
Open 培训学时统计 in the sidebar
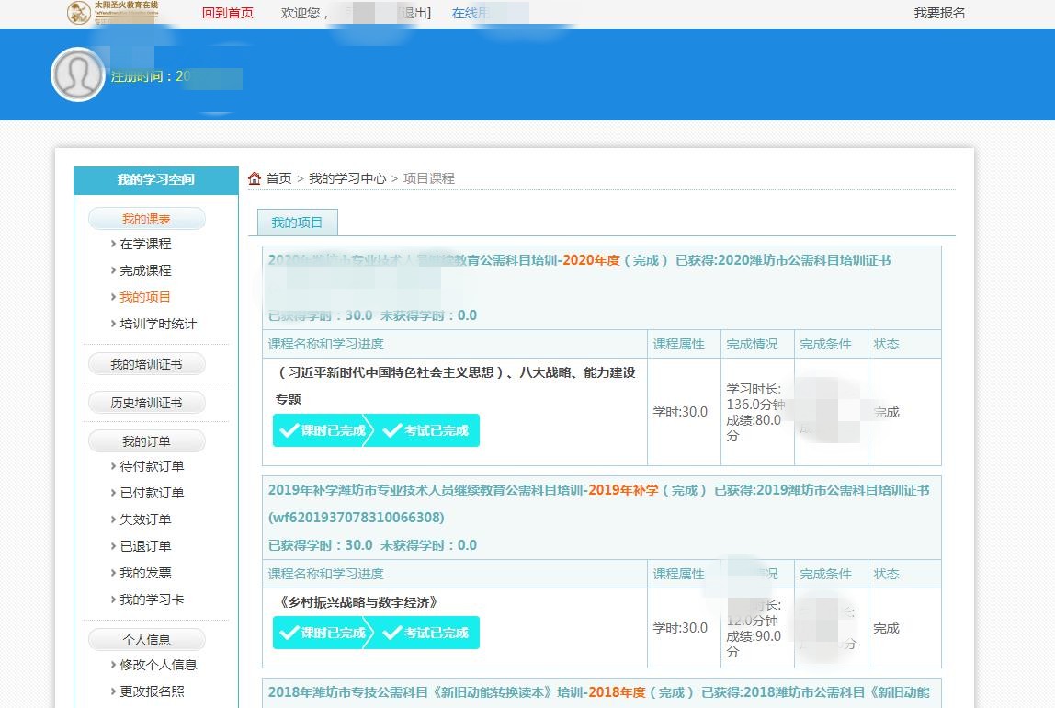pos(158,324)
